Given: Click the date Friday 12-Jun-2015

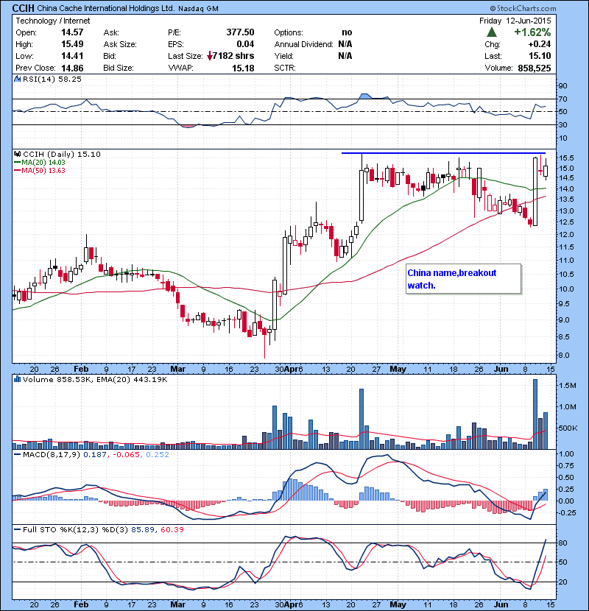Looking at the screenshot, I should coord(515,21).
